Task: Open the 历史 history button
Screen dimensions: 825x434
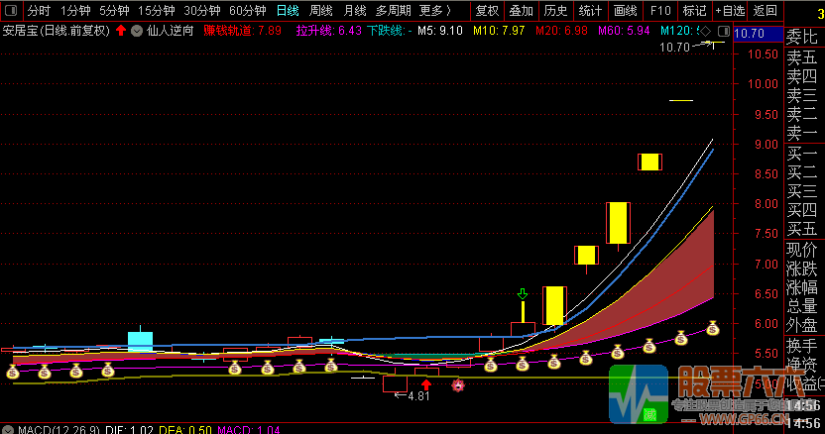Action: point(555,11)
